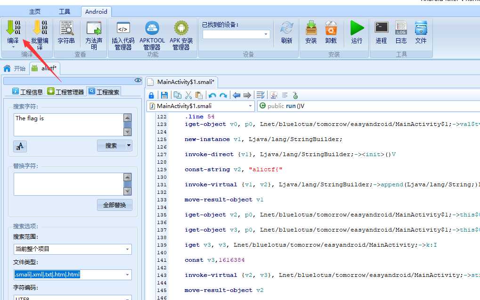The height and width of the screenshot is (300, 480).
Task: Click new-instance v1 StringBuilder line
Action: [x=263, y=140]
